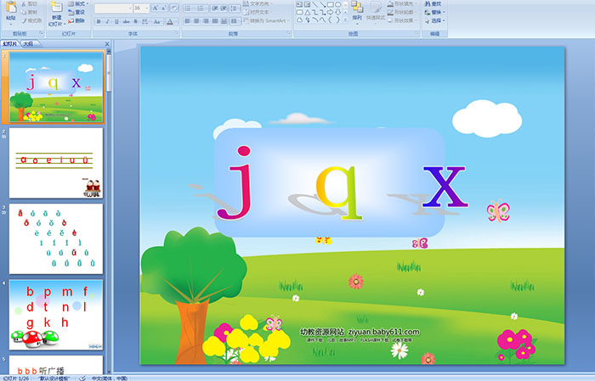The image size is (595, 381).
Task: Click the Numbering list icon
Action: 201,8
